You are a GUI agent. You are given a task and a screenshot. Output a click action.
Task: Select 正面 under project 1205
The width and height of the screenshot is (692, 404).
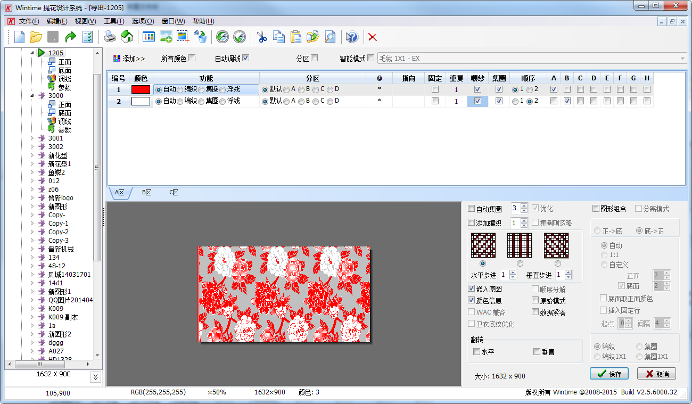click(65, 62)
